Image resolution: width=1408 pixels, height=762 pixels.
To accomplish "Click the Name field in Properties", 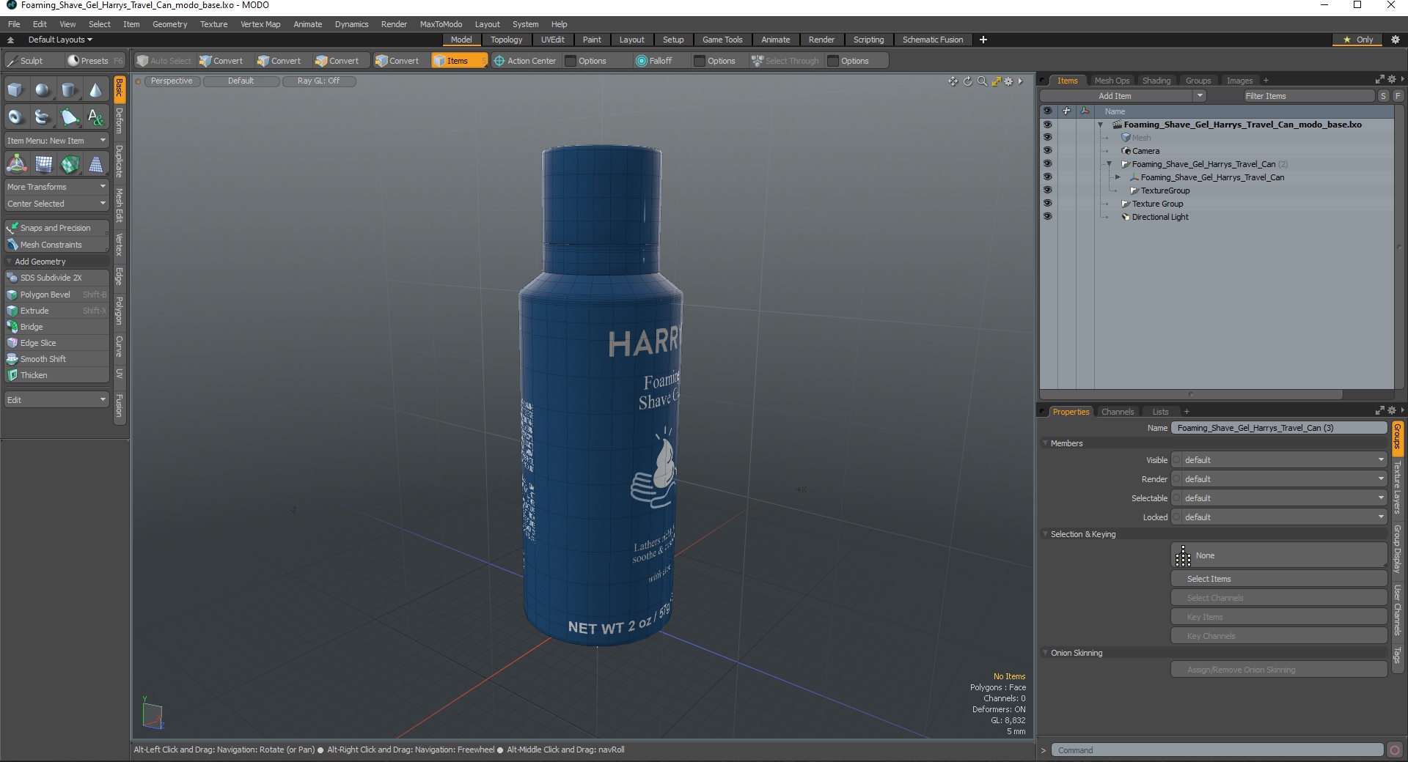I will tap(1279, 428).
